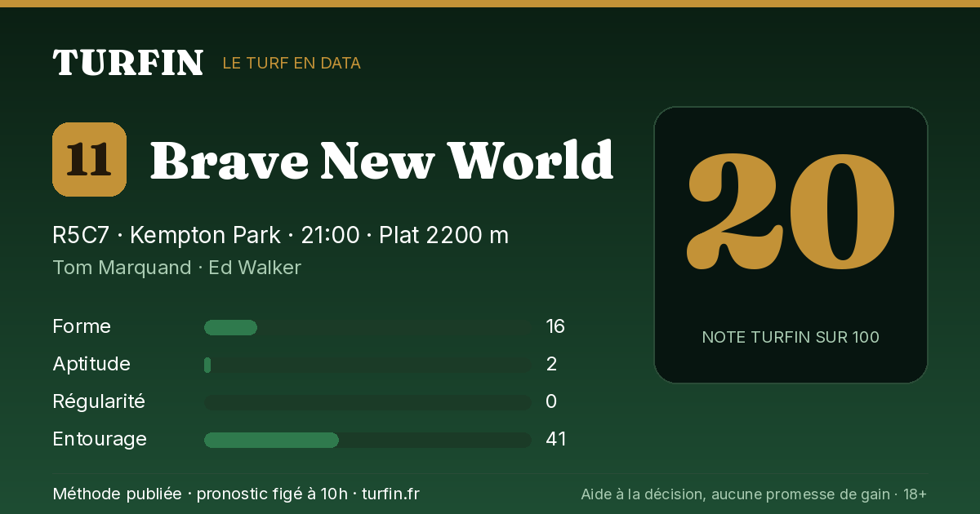Viewport: 980px width, 514px height.
Task: Click the large 20 score
Action: pos(791,212)
